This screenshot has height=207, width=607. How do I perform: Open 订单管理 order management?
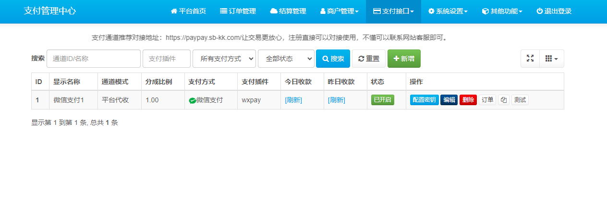238,11
